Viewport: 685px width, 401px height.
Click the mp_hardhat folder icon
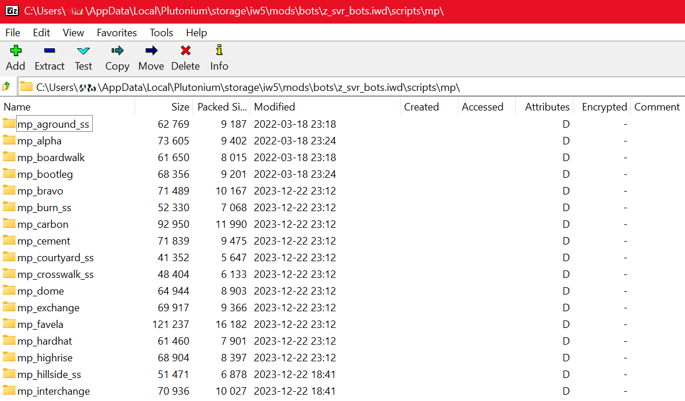click(x=9, y=340)
